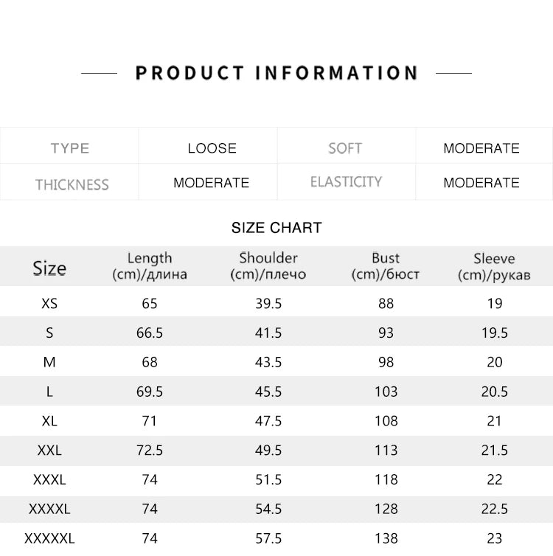This screenshot has height=556, width=553.
Task: Click the Bust column header
Action: (x=386, y=266)
